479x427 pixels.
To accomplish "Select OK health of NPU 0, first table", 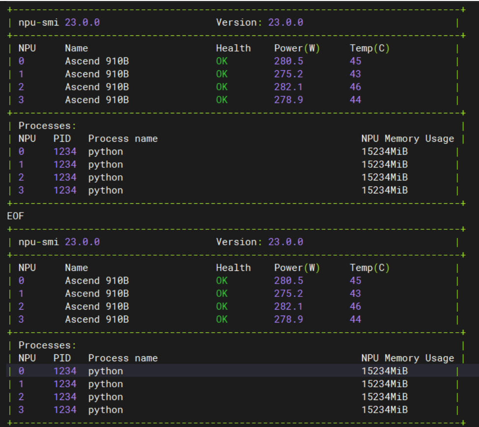I will tap(222, 61).
